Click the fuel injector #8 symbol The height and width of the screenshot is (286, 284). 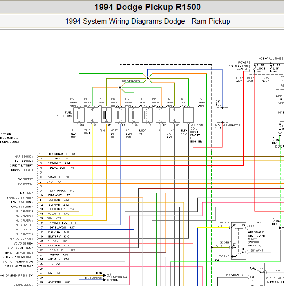click(148, 115)
